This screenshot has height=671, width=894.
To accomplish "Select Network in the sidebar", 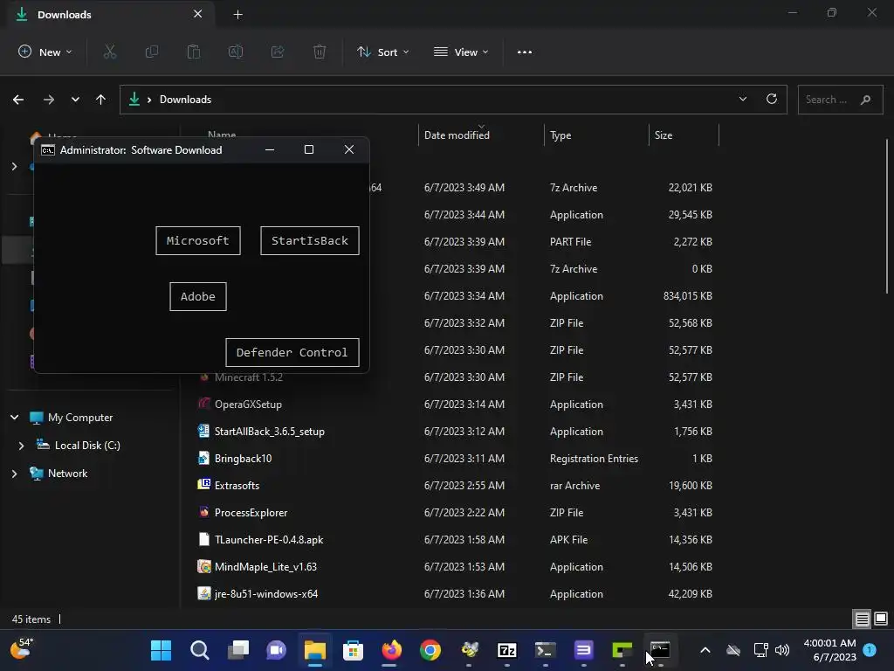I will pyautogui.click(x=67, y=474).
